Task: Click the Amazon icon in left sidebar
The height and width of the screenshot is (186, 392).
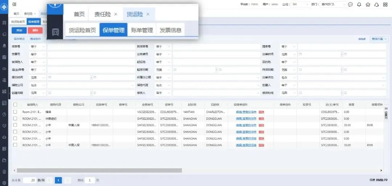Action: point(4,46)
